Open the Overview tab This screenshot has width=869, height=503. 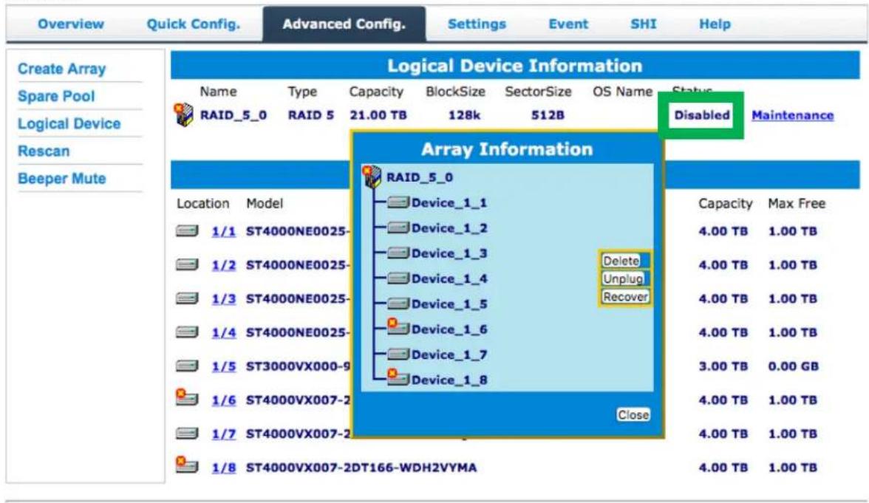pyautogui.click(x=70, y=24)
